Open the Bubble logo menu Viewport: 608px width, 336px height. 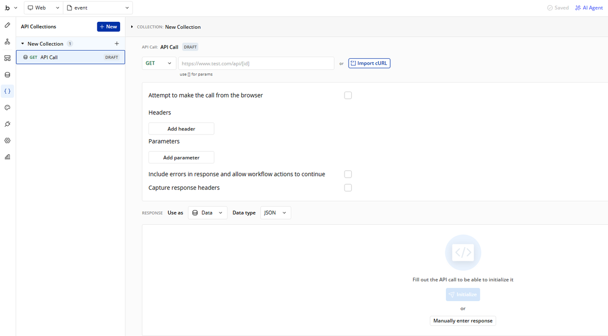[7, 8]
